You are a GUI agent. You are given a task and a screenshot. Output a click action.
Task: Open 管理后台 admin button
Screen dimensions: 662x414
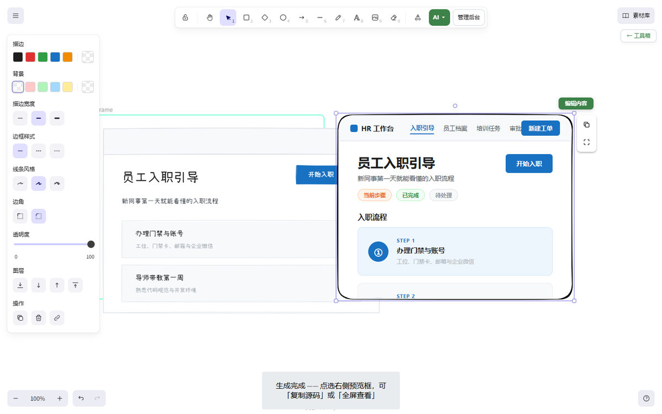pyautogui.click(x=469, y=18)
